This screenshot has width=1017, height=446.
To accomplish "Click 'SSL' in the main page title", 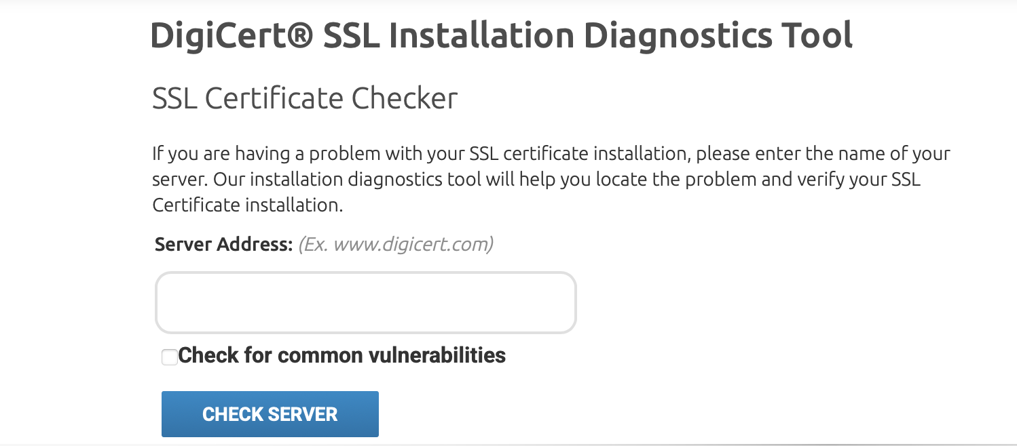I will coord(350,36).
